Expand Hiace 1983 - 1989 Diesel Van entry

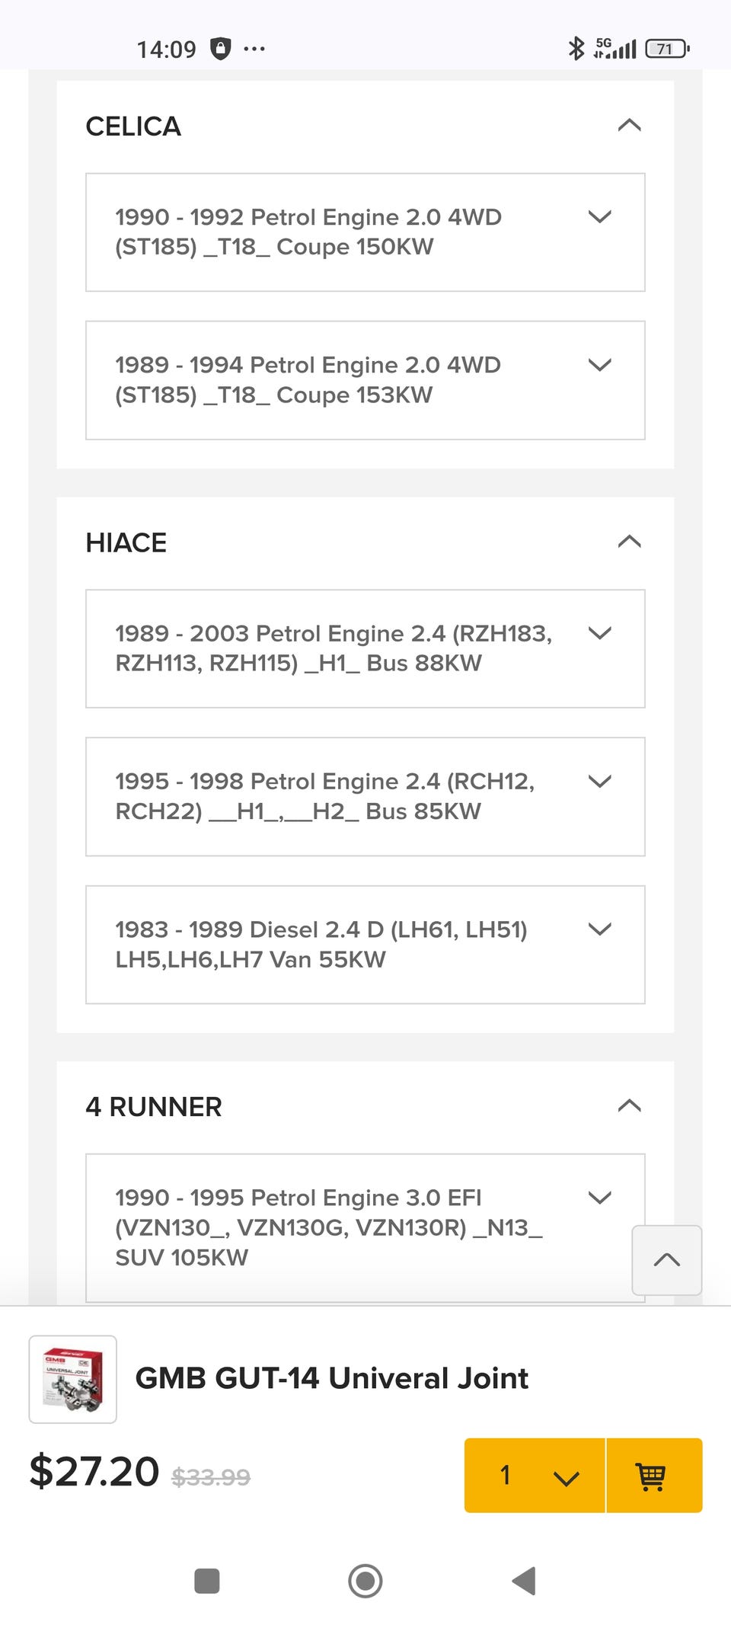600,929
